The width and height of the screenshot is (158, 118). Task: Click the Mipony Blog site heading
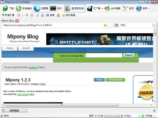[x=23, y=36]
